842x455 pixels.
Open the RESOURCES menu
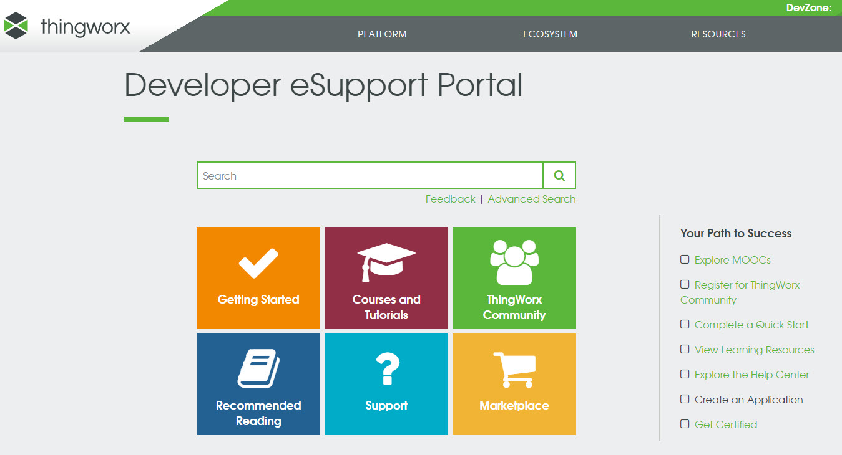(x=718, y=34)
